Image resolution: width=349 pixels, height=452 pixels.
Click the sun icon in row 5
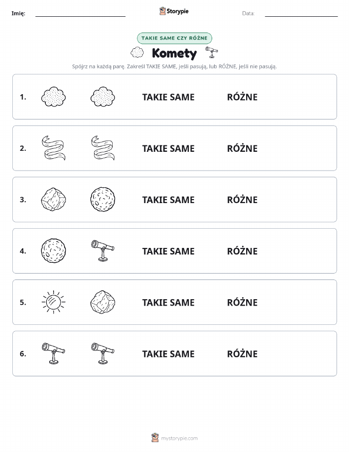coord(54,302)
